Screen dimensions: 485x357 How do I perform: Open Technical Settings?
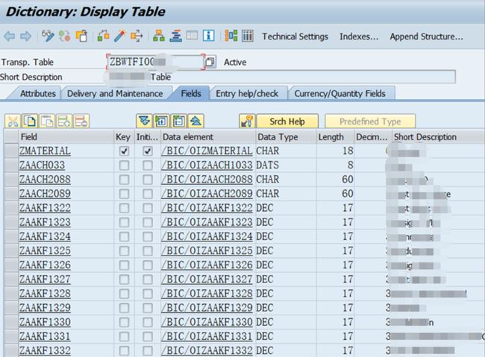coord(295,37)
